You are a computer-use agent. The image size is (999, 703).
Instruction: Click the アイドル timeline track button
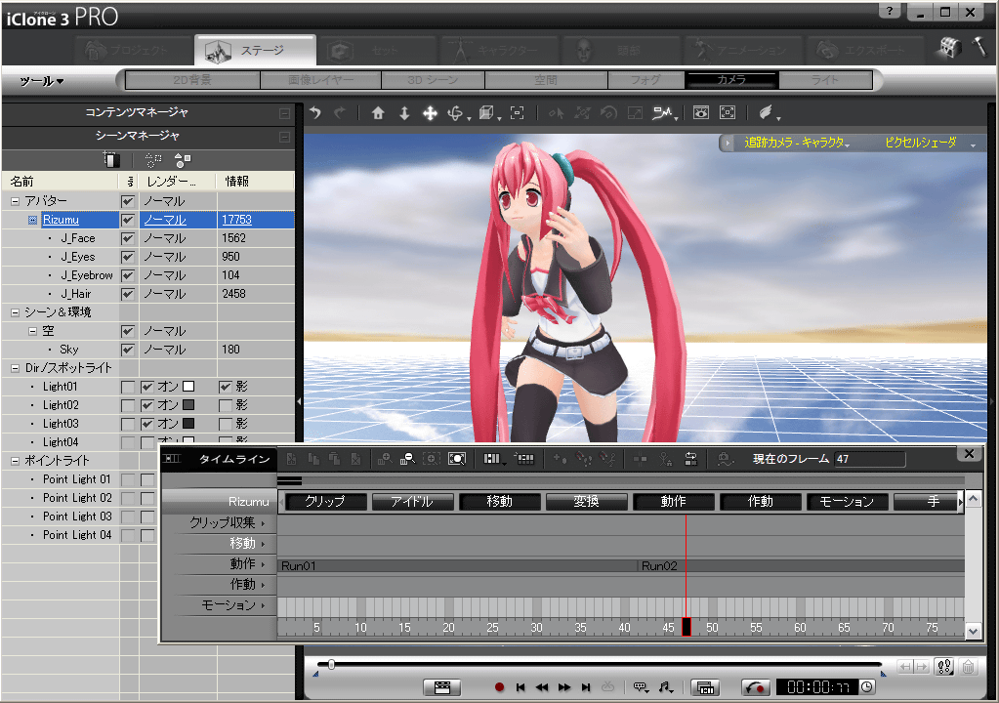[x=413, y=502]
